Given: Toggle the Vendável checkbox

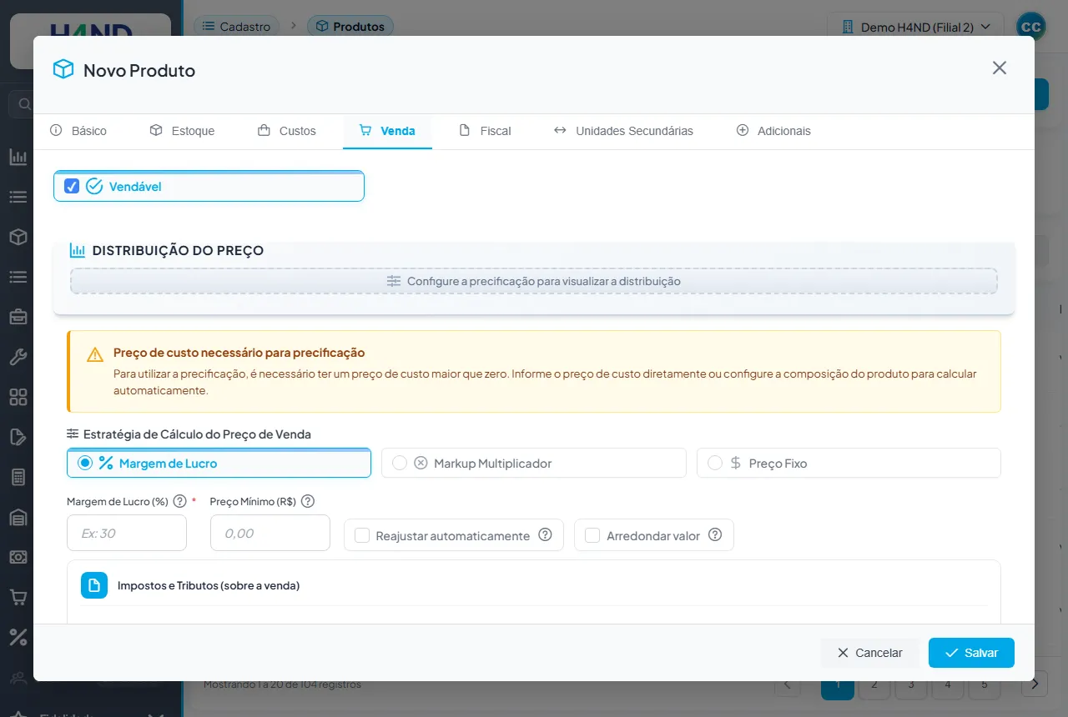Looking at the screenshot, I should point(72,186).
